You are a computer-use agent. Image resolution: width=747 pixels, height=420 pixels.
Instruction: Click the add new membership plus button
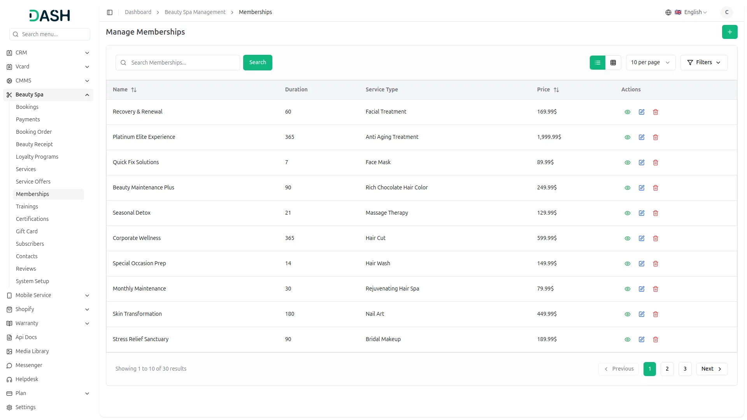[x=729, y=32]
